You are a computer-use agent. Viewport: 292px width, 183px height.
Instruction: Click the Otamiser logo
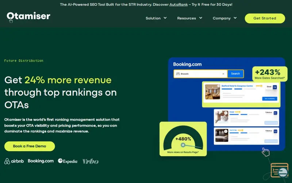pyautogui.click(x=28, y=16)
